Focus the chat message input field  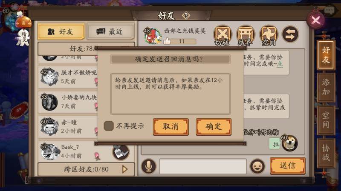click(203, 166)
